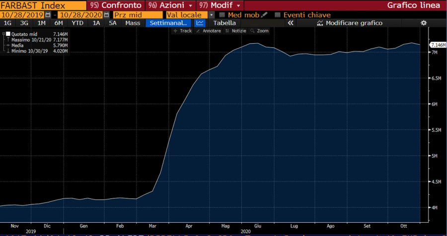Toggle the Quotato mid series checkbox
This screenshot has height=236, width=447.
(8, 34)
